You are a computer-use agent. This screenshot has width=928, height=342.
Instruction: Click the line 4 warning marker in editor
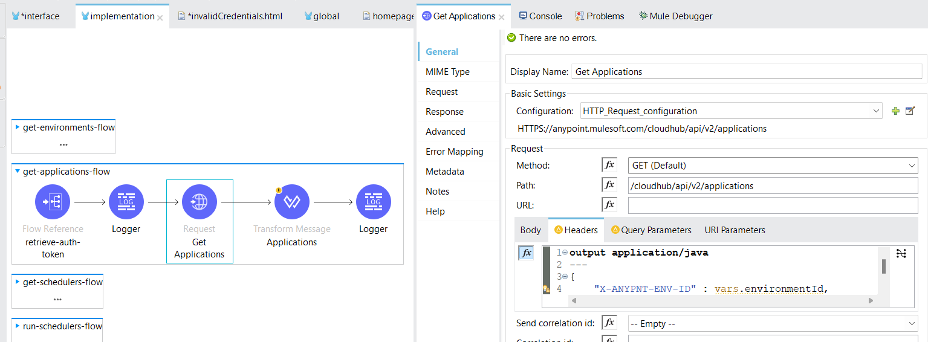tap(547, 289)
